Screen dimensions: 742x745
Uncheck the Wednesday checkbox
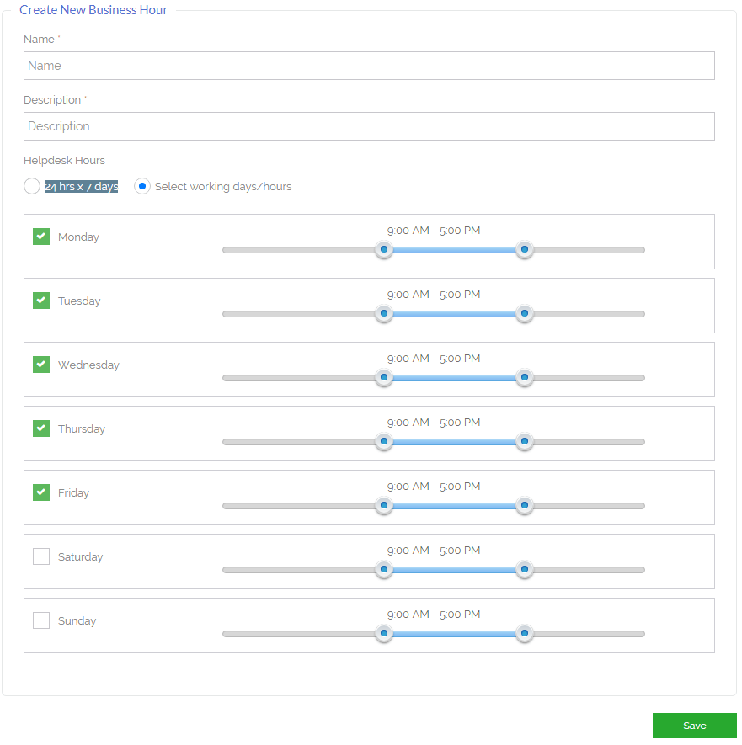coord(41,365)
